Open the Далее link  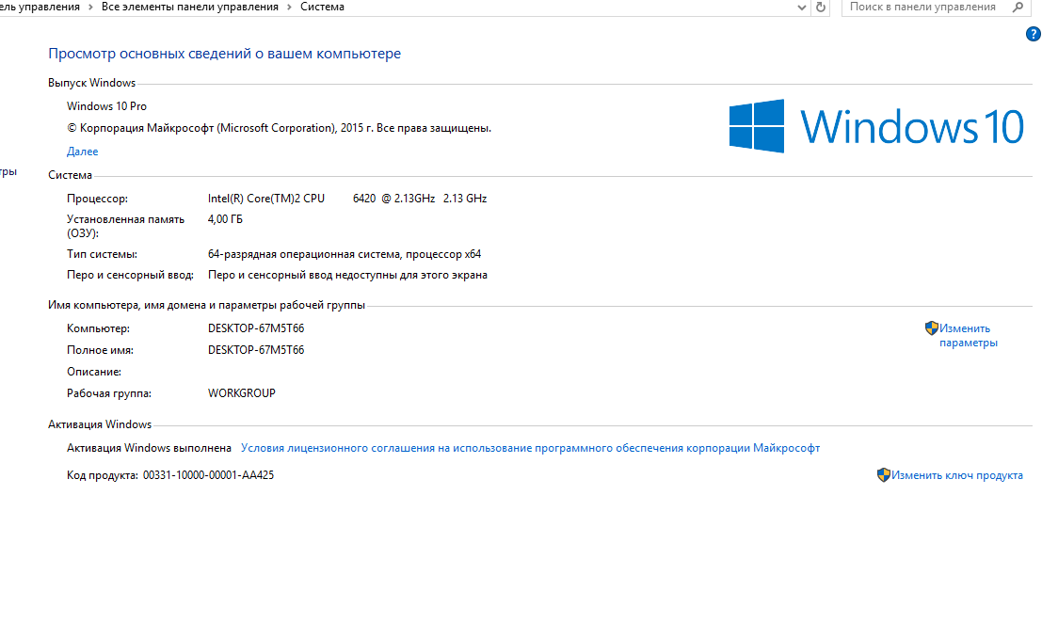[x=83, y=152]
